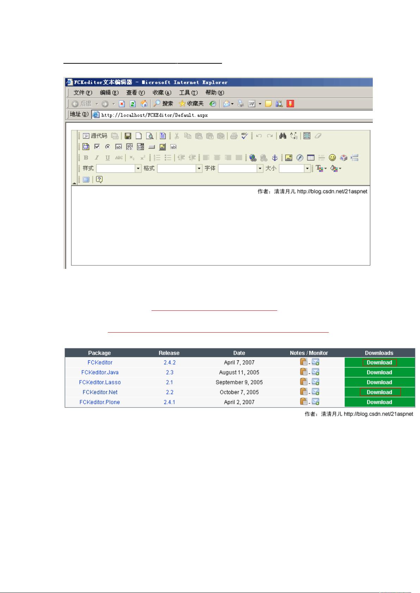Insert an anchor with the anchor icon

click(275, 158)
